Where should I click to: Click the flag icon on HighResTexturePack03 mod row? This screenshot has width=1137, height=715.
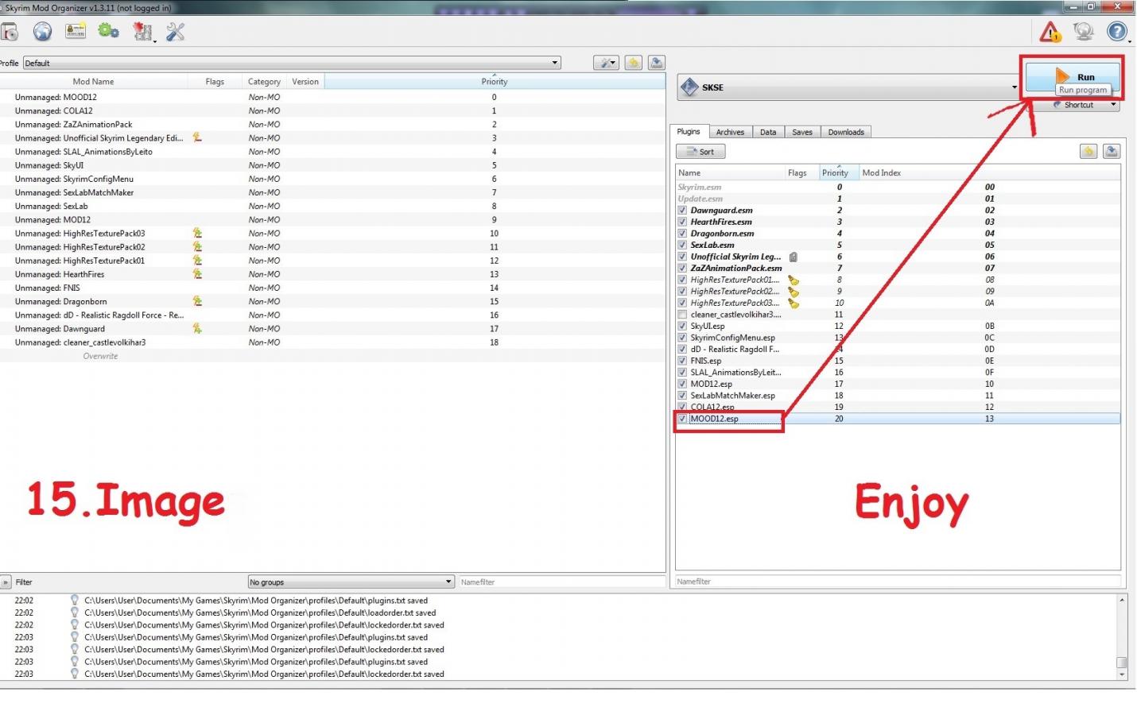(197, 233)
